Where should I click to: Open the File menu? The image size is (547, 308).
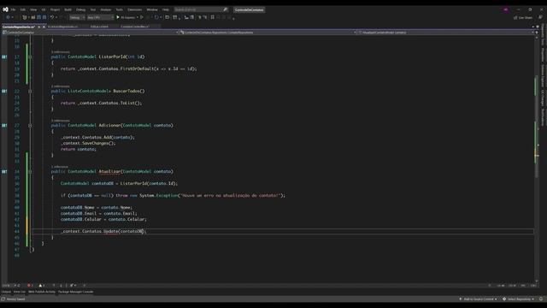pos(13,9)
